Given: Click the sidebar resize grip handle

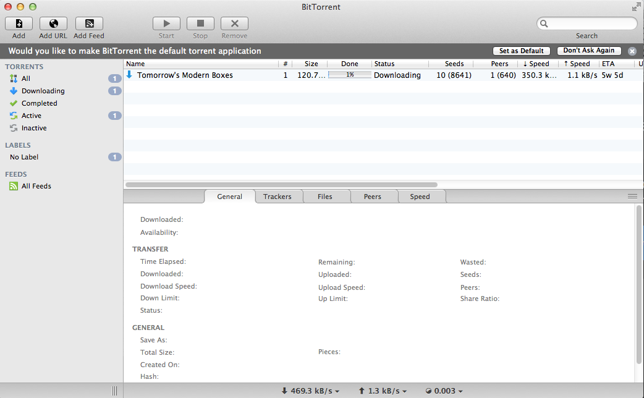Looking at the screenshot, I should click(114, 391).
